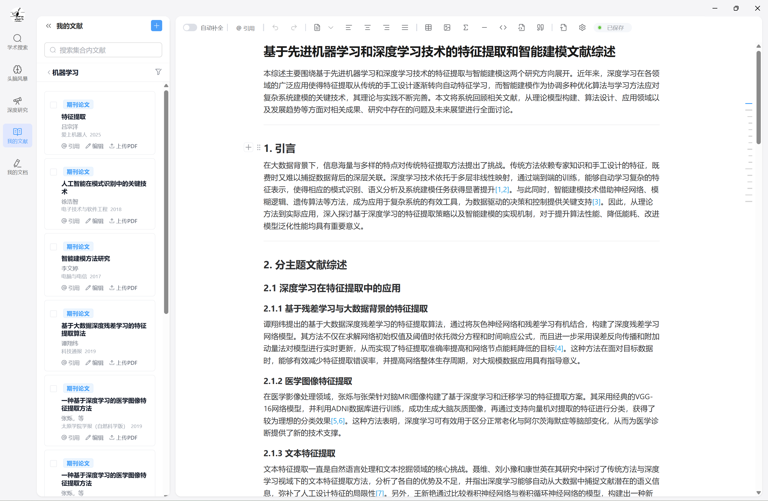
Task: Check the box for the 特征提取 paper
Action: [x=54, y=105]
